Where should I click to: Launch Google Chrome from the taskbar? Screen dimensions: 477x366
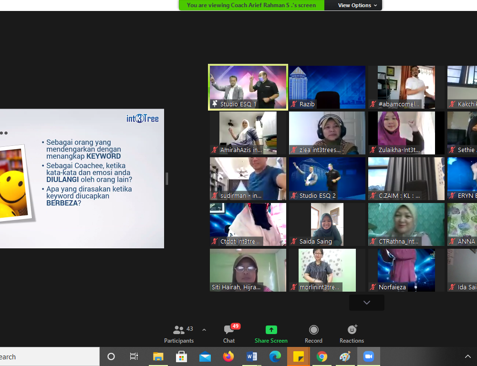coord(322,356)
